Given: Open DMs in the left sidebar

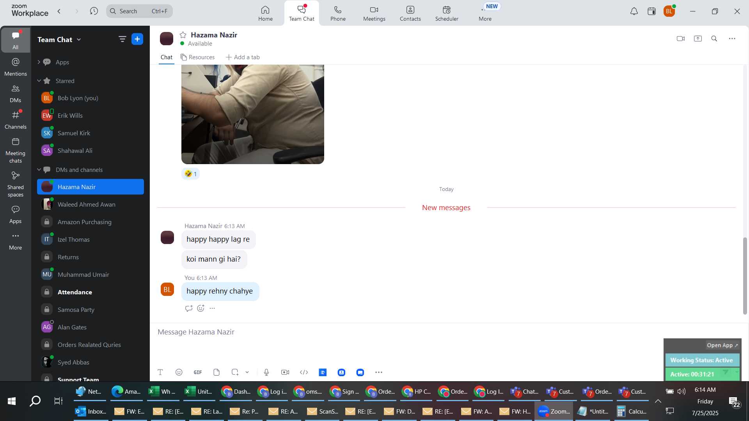Looking at the screenshot, I should (16, 94).
